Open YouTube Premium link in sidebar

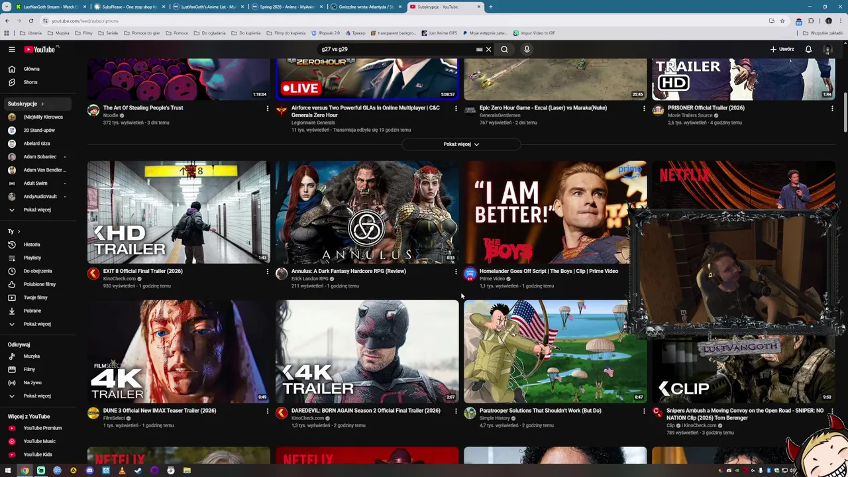click(x=37, y=428)
